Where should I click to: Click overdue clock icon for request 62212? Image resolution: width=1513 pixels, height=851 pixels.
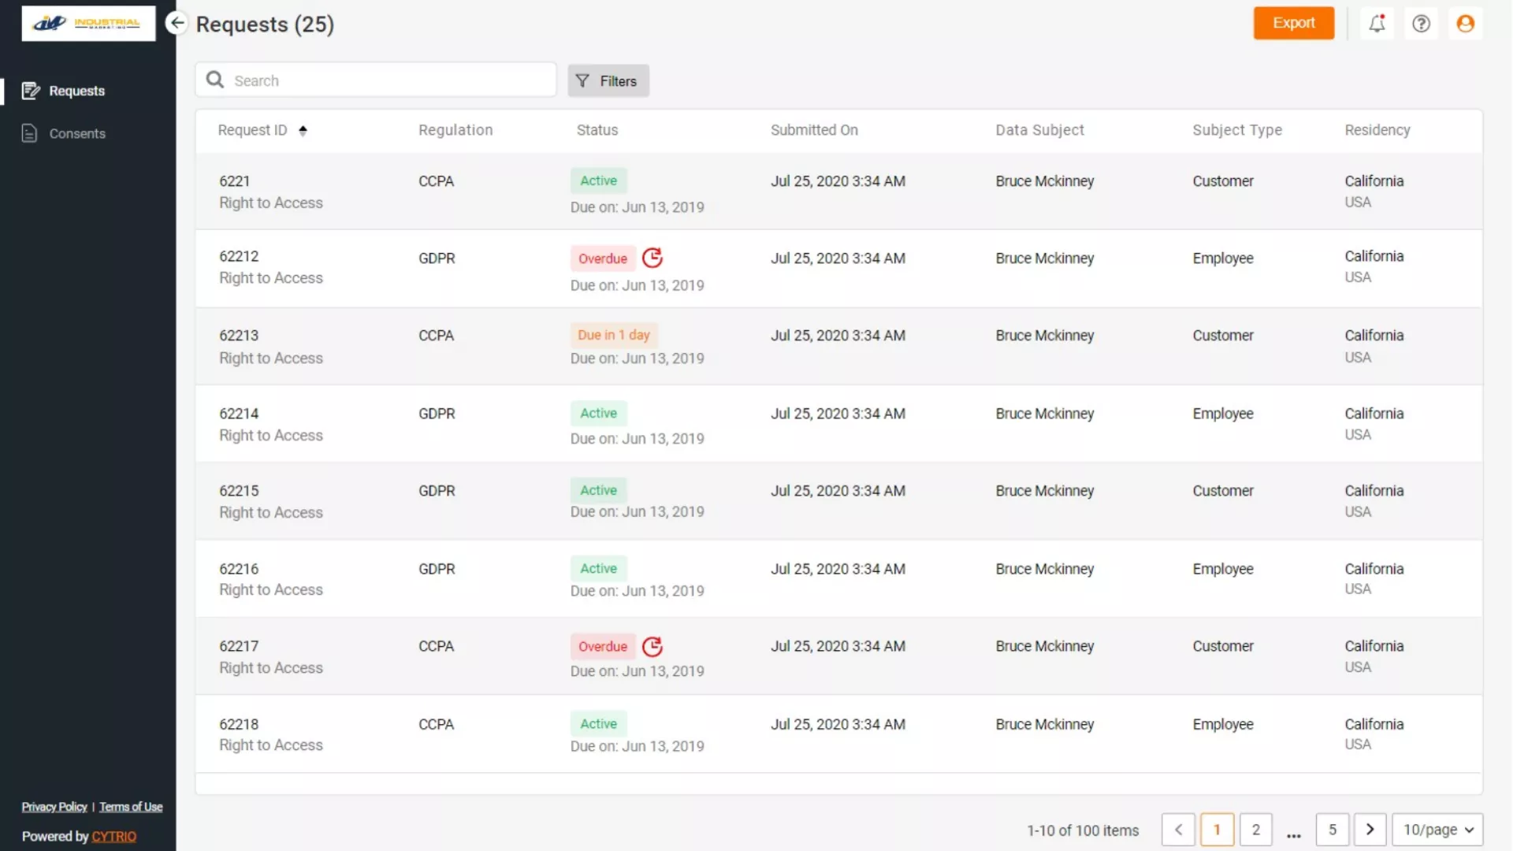(x=652, y=258)
